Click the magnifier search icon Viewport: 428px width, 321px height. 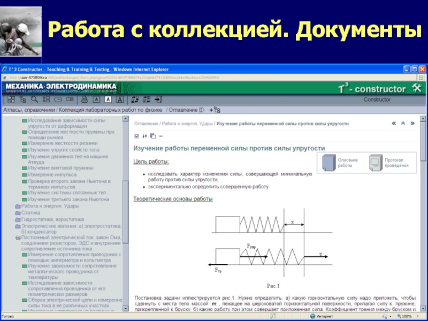tap(34, 100)
